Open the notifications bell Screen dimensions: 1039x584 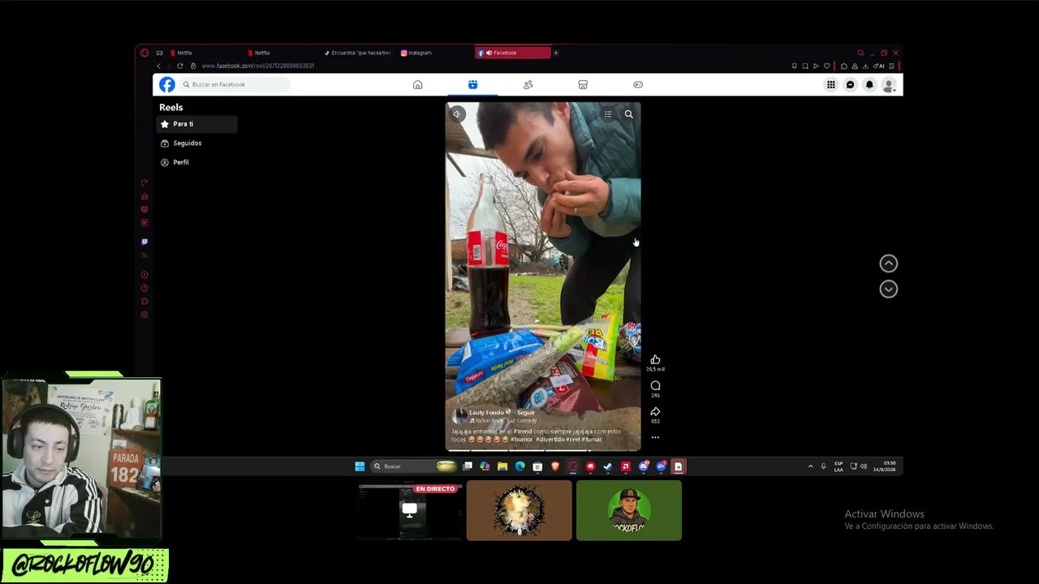869,84
